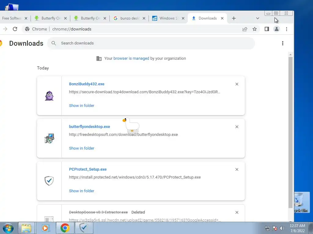This screenshot has width=313, height=234.
Task: Click the 'browser is managed' link
Action: coord(131,58)
